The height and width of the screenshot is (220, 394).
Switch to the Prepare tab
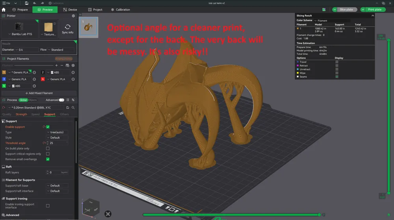point(20,9)
